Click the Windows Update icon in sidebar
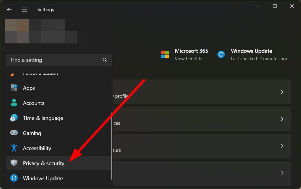301x189 pixels. (14, 178)
